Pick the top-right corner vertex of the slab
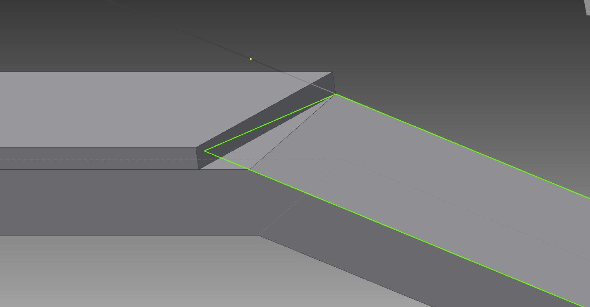 [x=332, y=72]
